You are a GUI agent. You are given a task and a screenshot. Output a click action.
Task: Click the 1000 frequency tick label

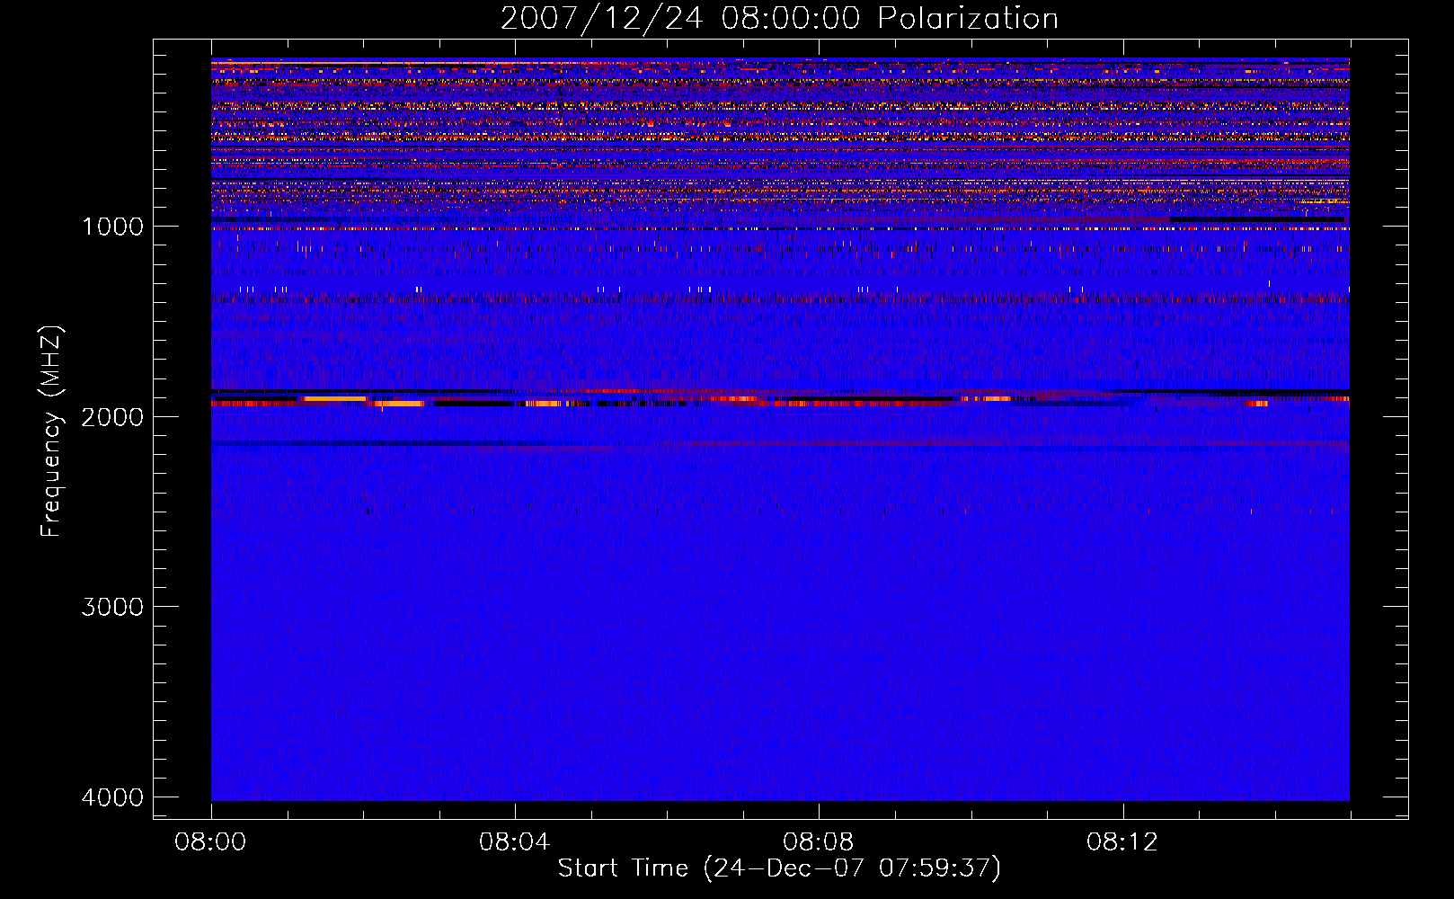tap(113, 227)
